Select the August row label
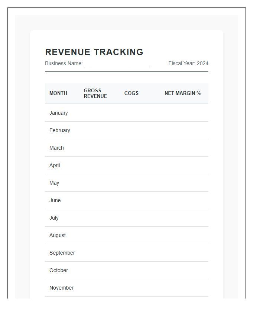 click(x=58, y=236)
